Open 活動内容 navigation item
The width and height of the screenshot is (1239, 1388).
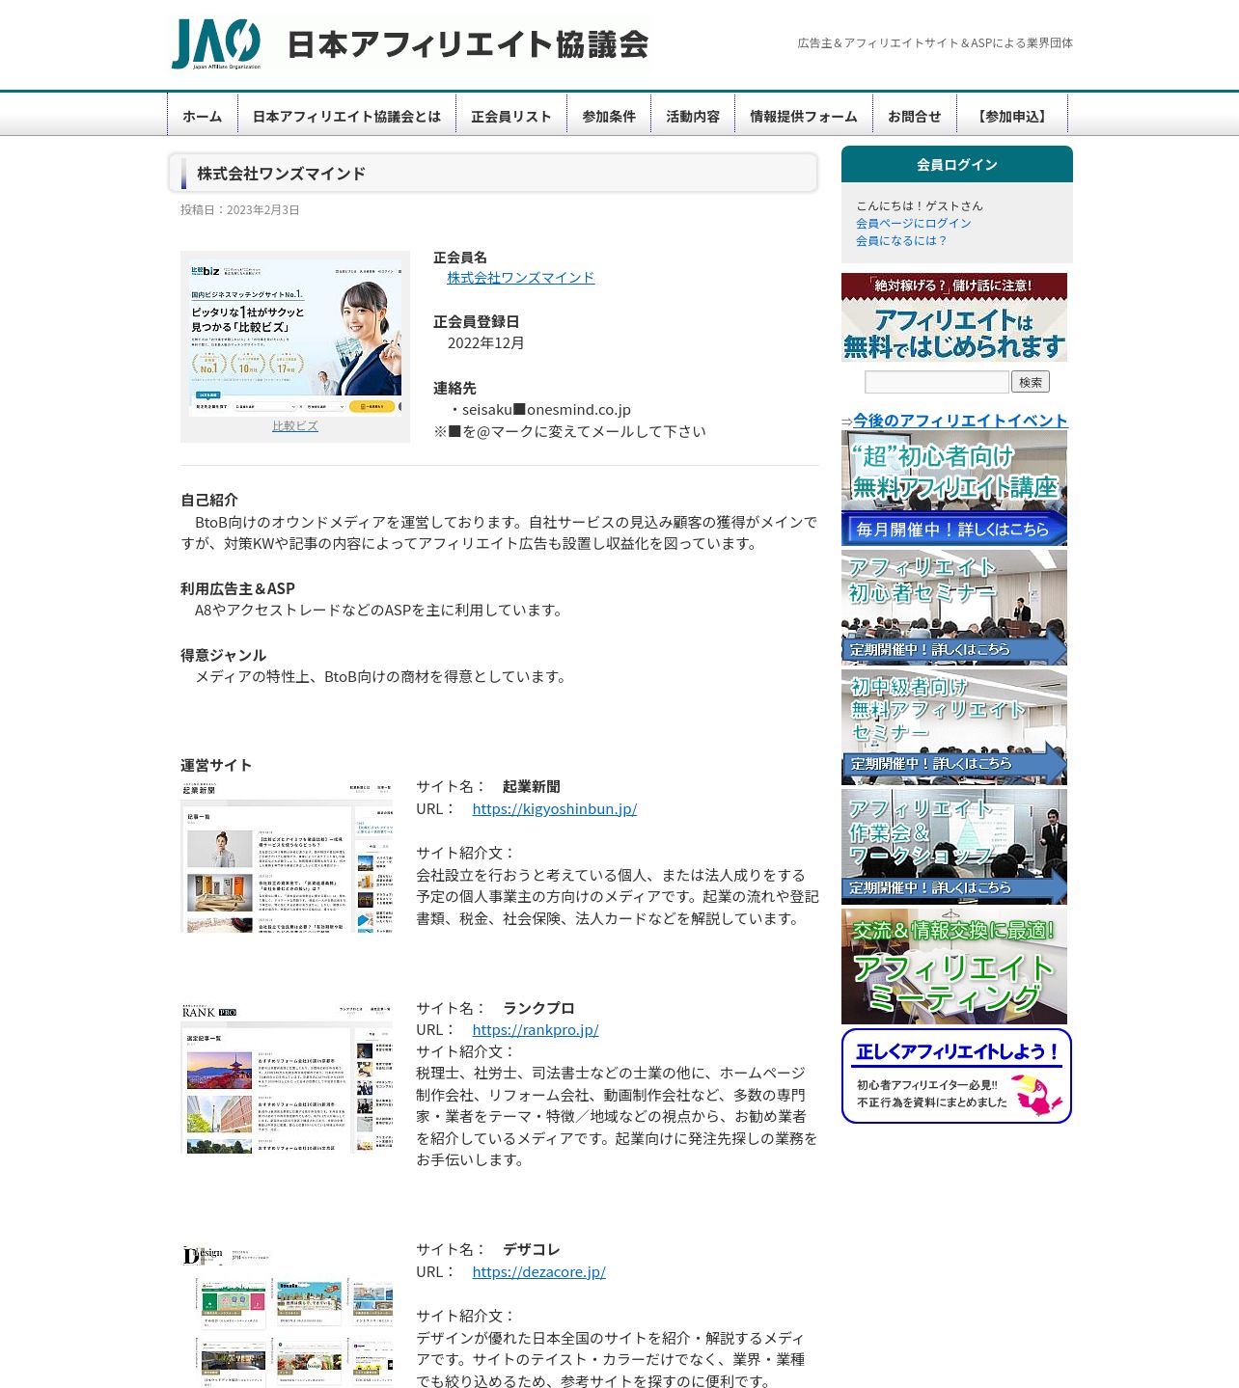(x=693, y=116)
